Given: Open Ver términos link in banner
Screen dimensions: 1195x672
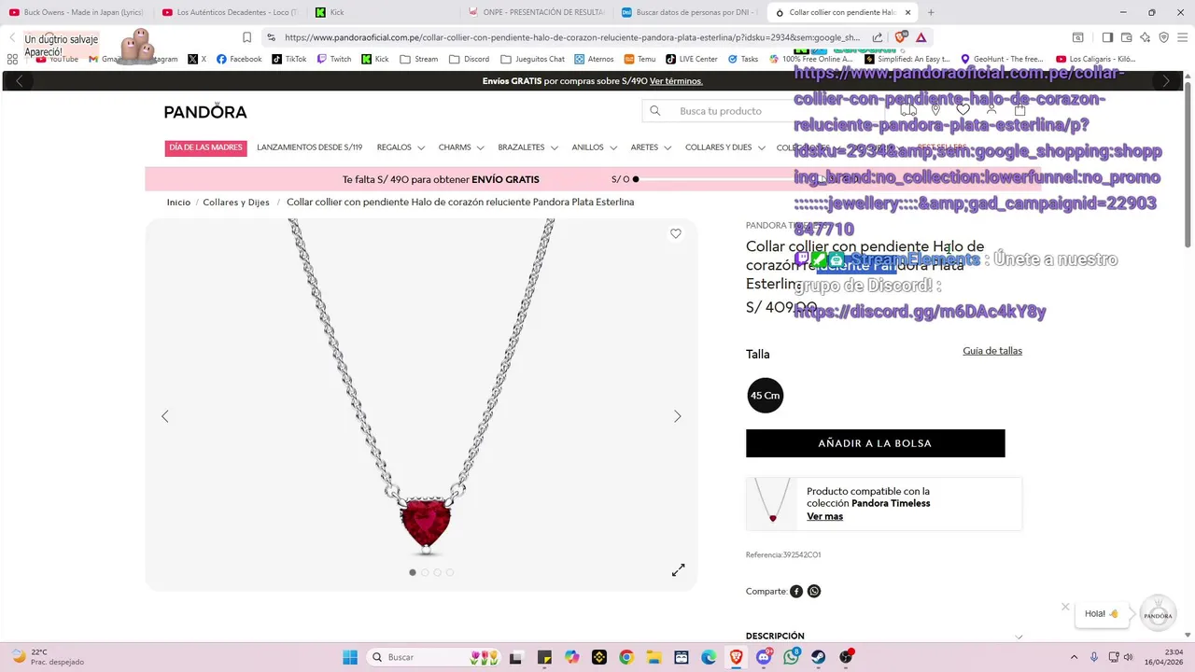Looking at the screenshot, I should click(x=676, y=81).
